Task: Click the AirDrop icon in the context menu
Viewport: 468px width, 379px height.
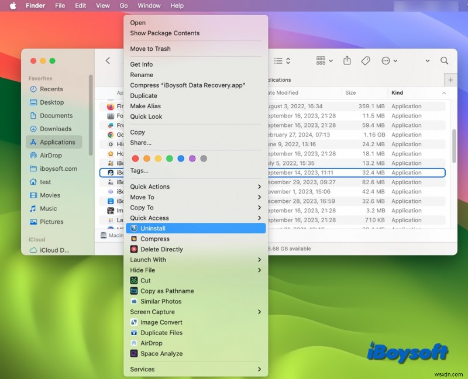Action: coord(134,343)
